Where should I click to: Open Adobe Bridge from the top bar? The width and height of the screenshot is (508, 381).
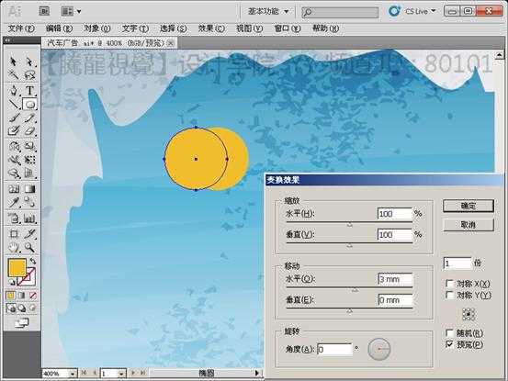click(44, 11)
